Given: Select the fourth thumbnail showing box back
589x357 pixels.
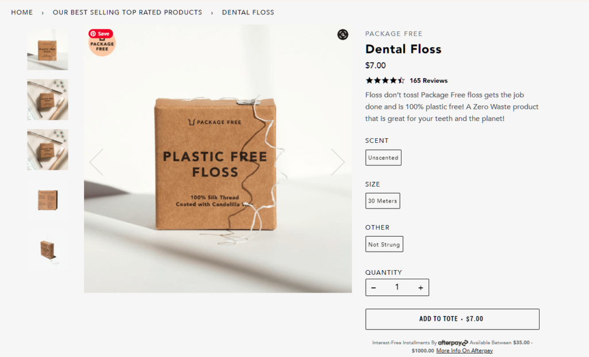Looking at the screenshot, I should [x=47, y=200].
